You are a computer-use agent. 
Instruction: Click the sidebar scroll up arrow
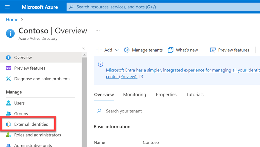[x=84, y=55]
